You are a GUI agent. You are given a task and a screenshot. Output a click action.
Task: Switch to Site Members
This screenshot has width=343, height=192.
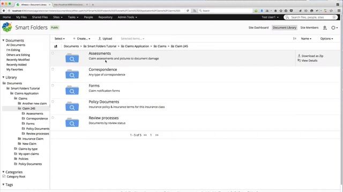click(x=309, y=28)
